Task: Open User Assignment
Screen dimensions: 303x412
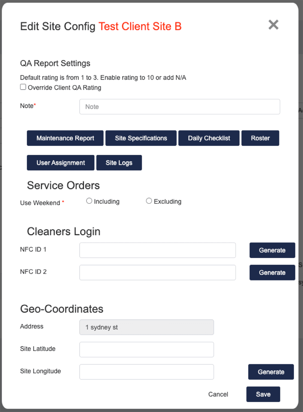Action: [61, 163]
